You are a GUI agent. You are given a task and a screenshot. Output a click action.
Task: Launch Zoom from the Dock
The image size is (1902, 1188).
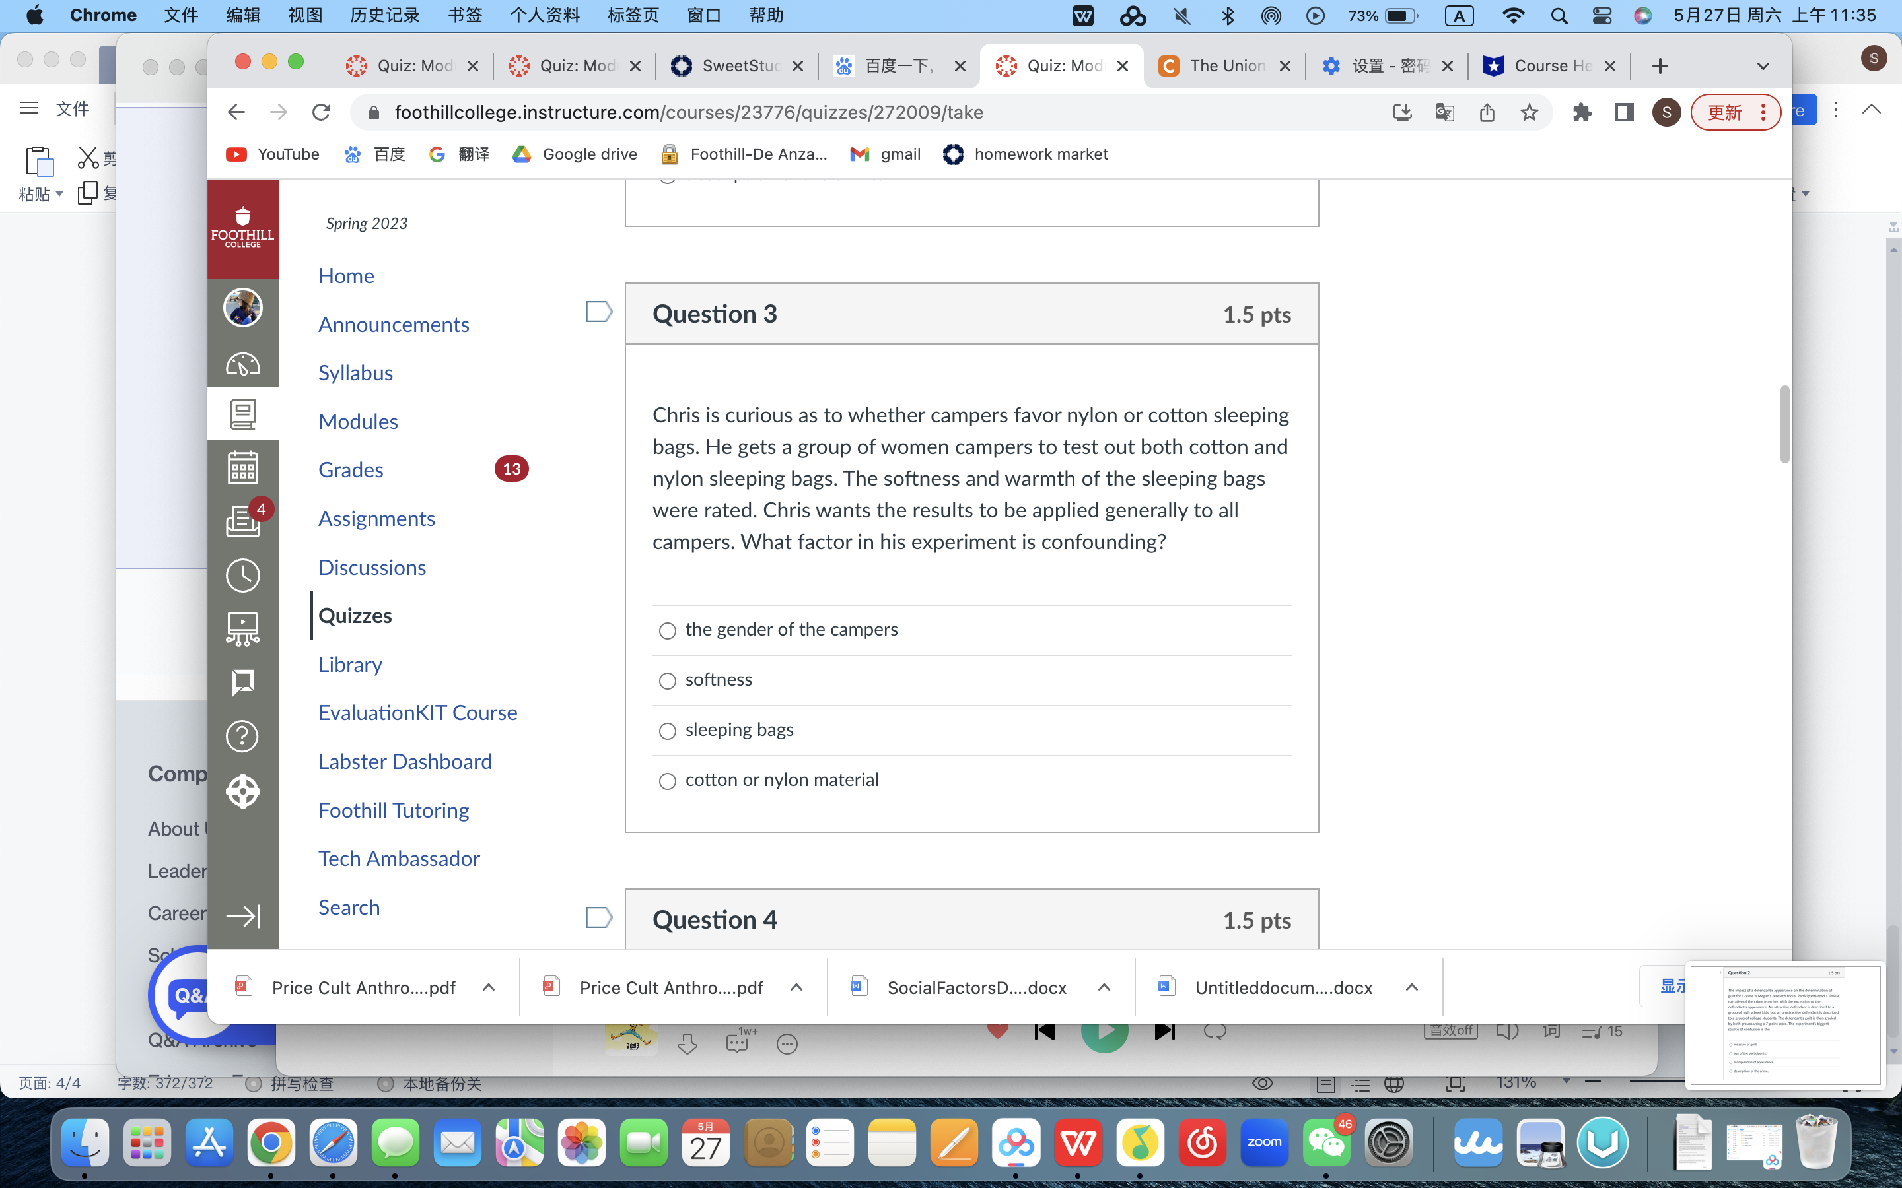click(x=1264, y=1142)
